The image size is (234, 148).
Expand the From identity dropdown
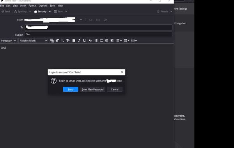pyautogui.click(x=81, y=20)
